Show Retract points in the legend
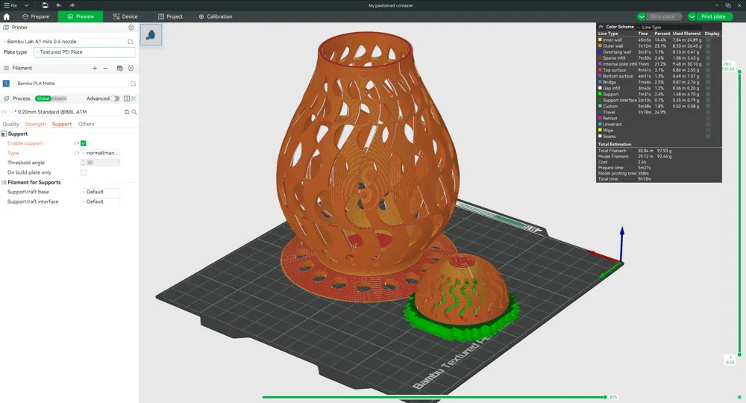746x403 pixels. 708,118
